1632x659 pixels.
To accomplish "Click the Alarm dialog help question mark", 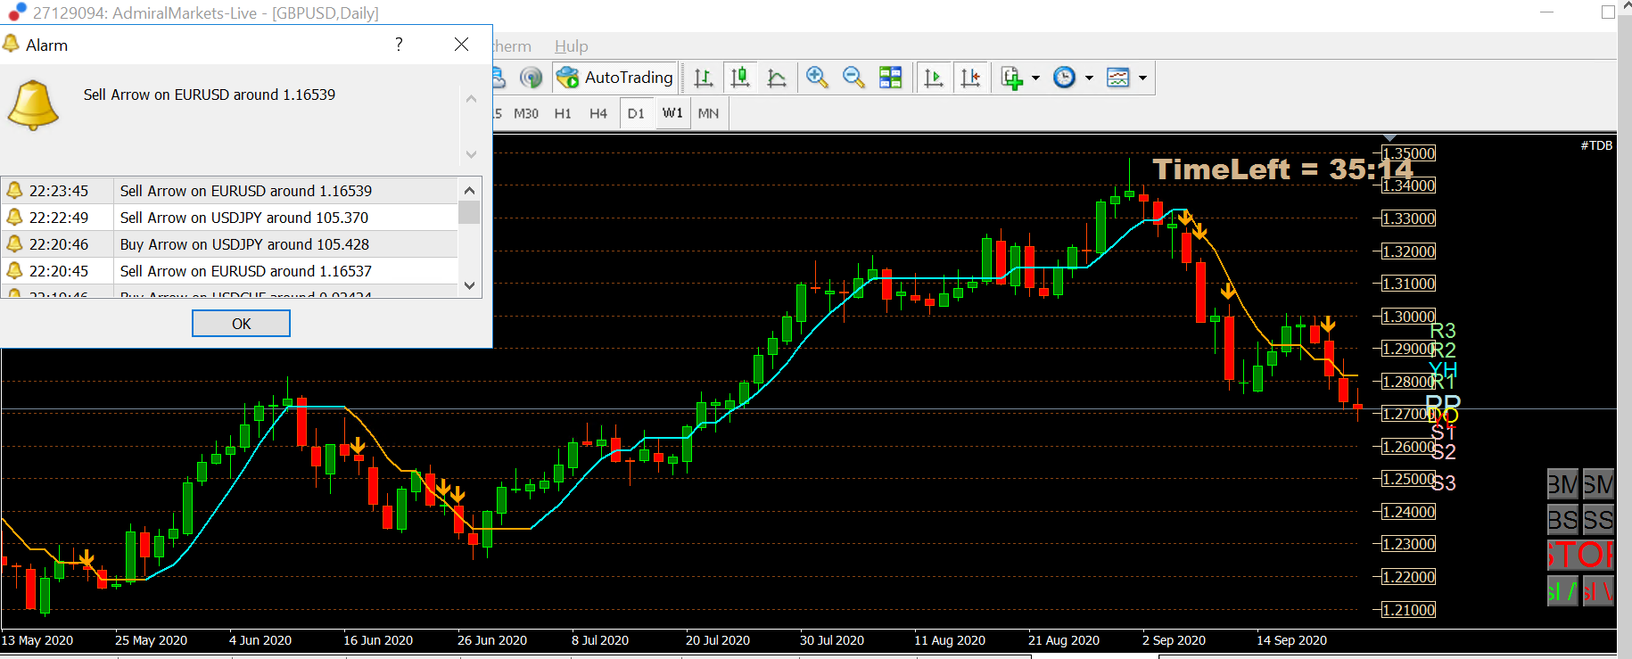I will point(399,45).
